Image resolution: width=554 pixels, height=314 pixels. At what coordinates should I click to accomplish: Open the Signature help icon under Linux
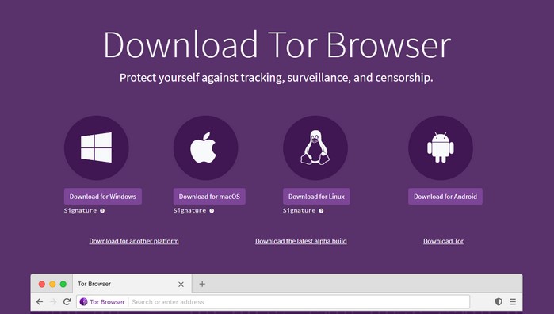[x=321, y=211]
